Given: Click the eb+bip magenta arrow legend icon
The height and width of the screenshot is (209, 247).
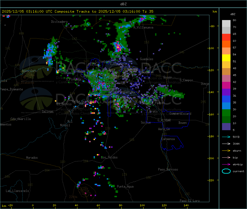Looking at the screenshot, I should coord(226,165).
